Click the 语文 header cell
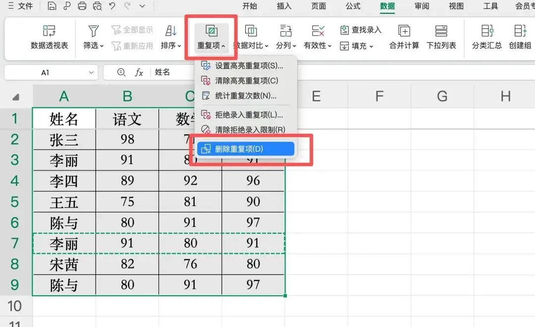The image size is (535, 327). click(127, 119)
